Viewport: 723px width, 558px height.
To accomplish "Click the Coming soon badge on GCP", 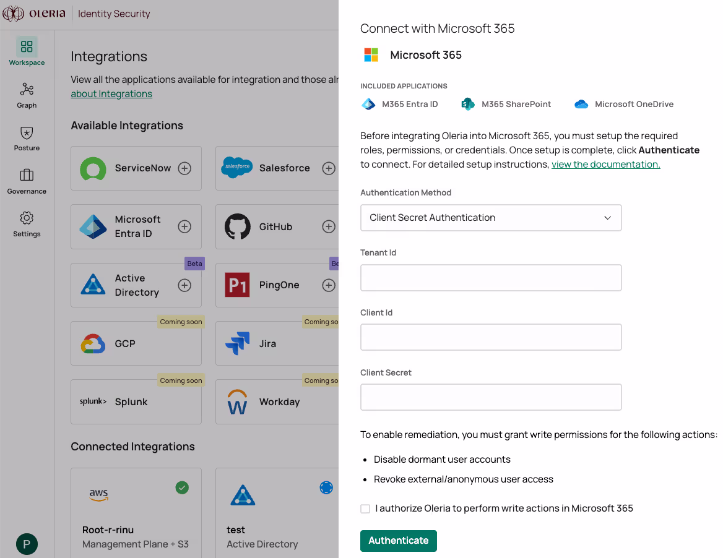I will tap(181, 322).
